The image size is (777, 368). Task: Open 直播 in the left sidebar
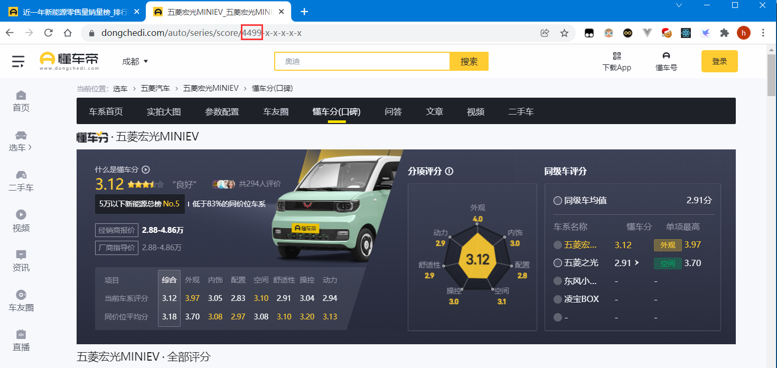coord(21,341)
